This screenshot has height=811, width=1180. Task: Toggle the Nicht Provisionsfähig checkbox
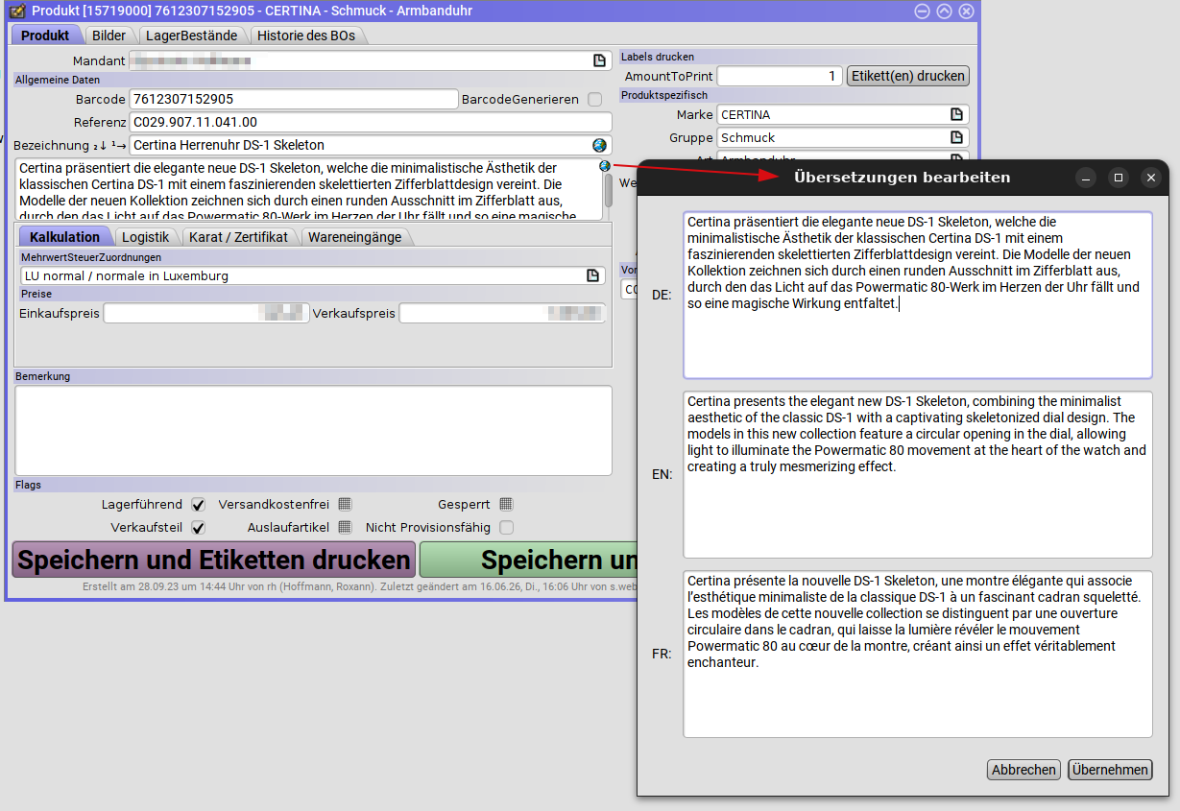[x=506, y=527]
